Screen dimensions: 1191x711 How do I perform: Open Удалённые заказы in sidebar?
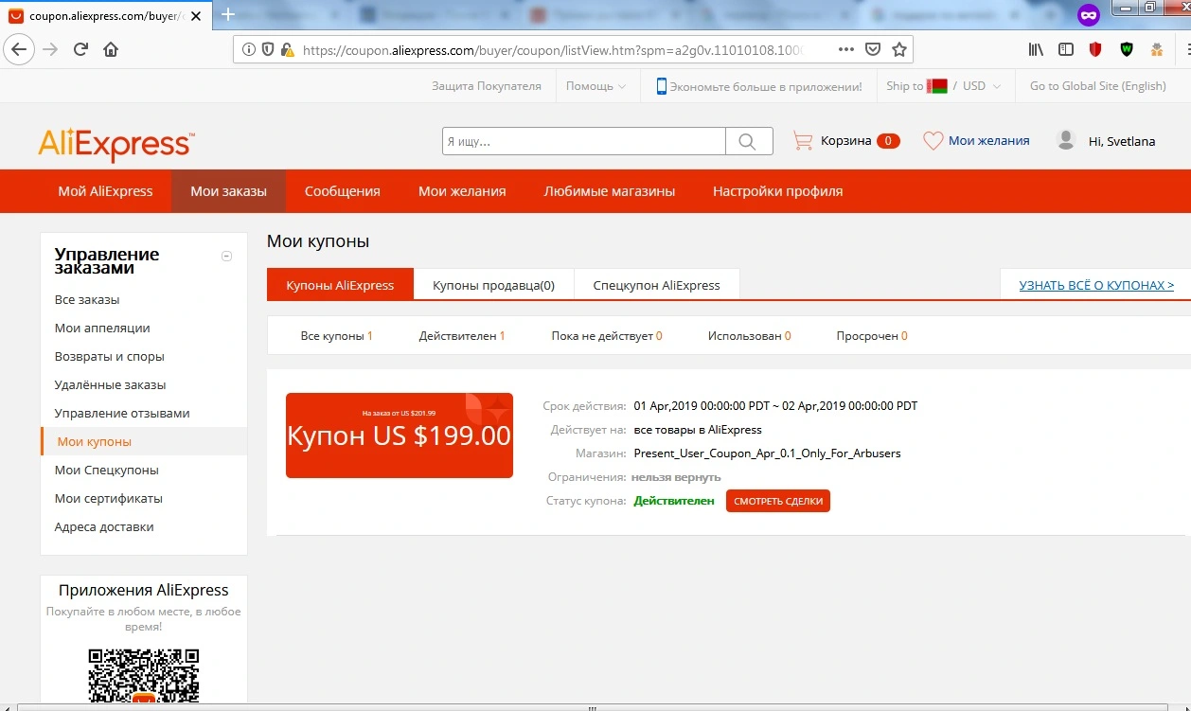pyautogui.click(x=110, y=385)
